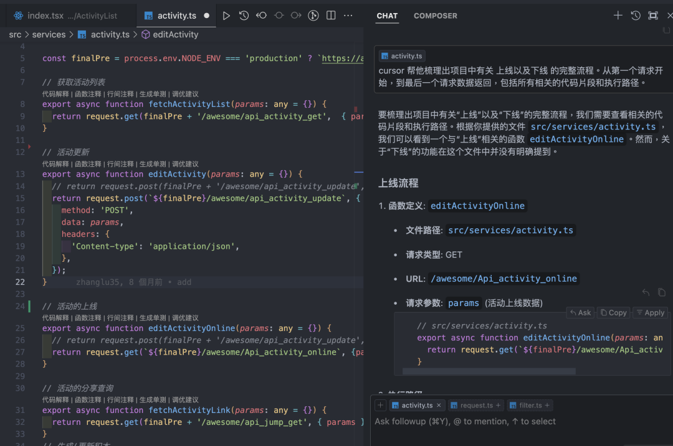This screenshot has width=673, height=446.
Task: Click 调优建议 above editActivityOnline function
Action: (186, 318)
